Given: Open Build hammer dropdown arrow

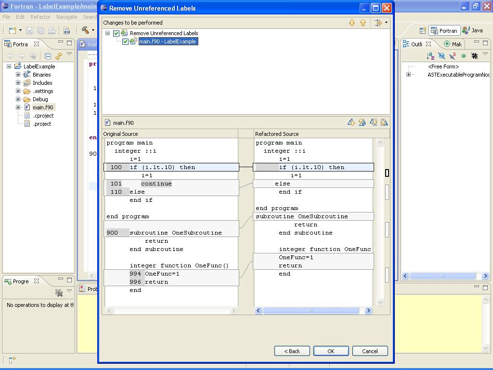Looking at the screenshot, I should [x=93, y=30].
